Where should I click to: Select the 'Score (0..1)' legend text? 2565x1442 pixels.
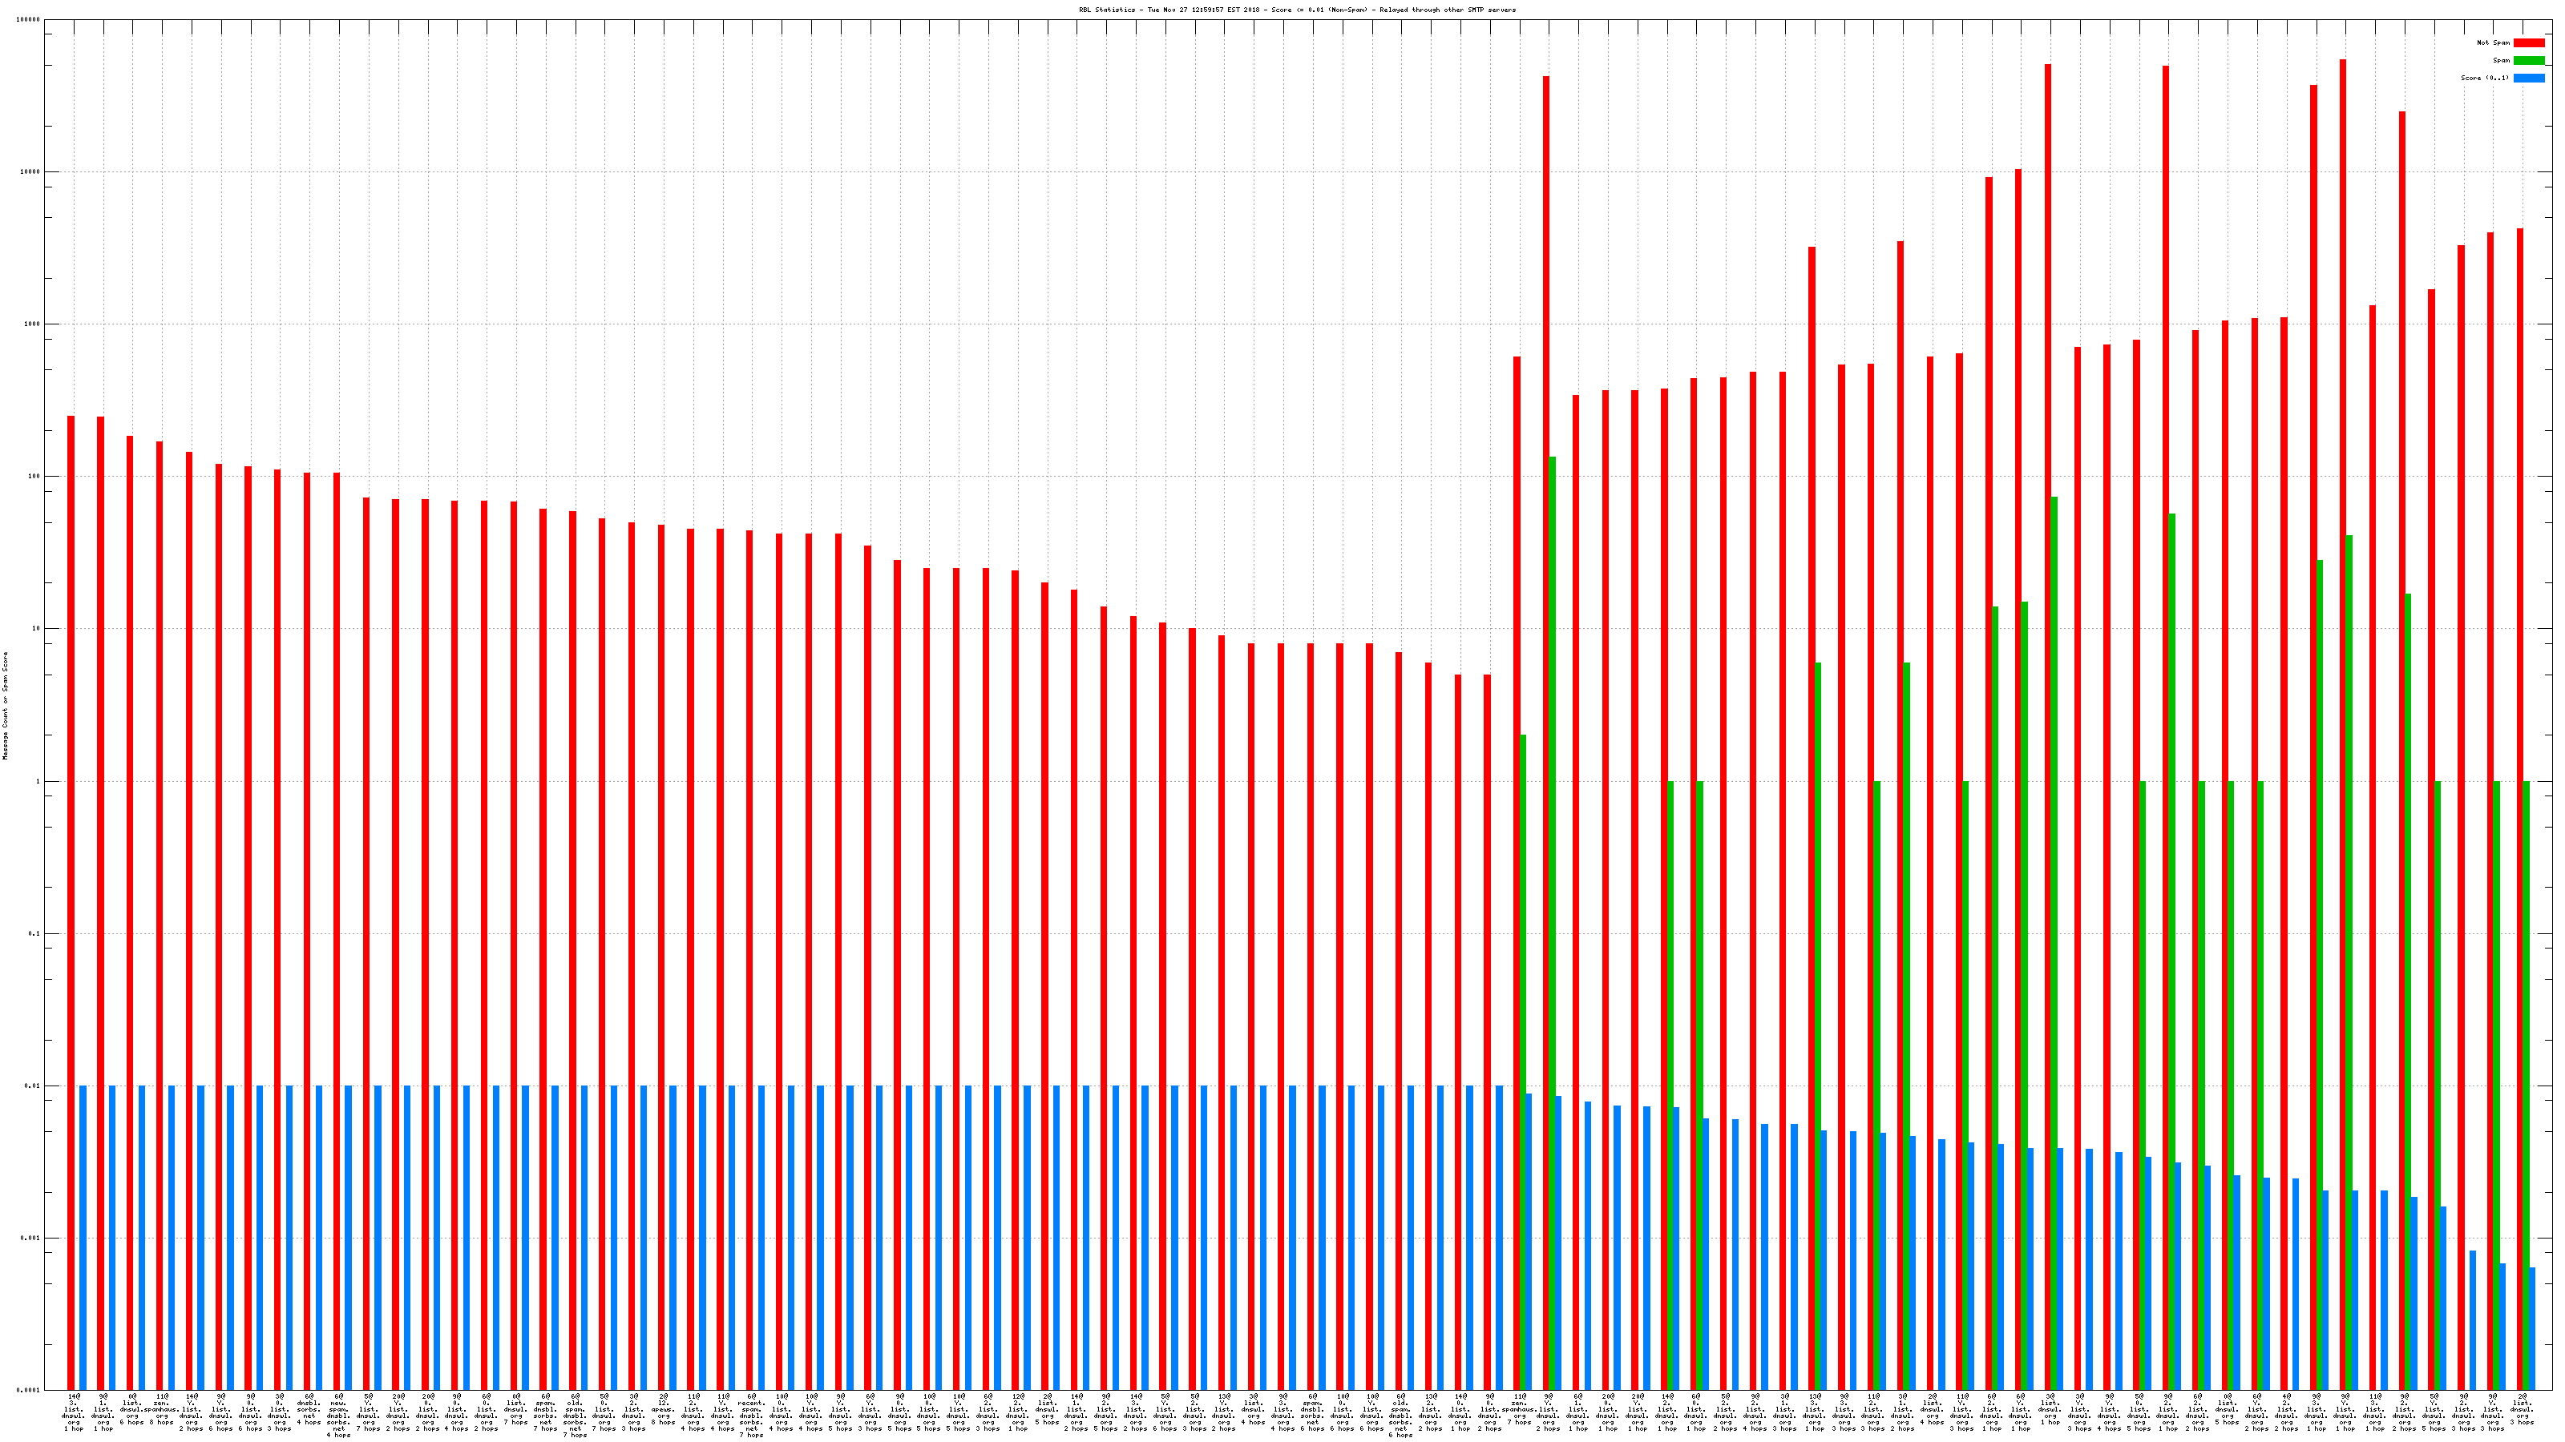pyautogui.click(x=2484, y=78)
